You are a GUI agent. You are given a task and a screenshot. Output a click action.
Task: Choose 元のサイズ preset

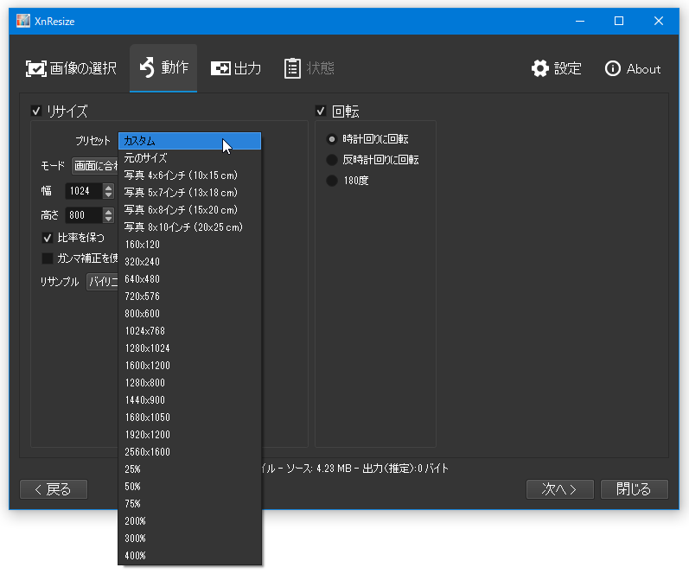click(189, 158)
